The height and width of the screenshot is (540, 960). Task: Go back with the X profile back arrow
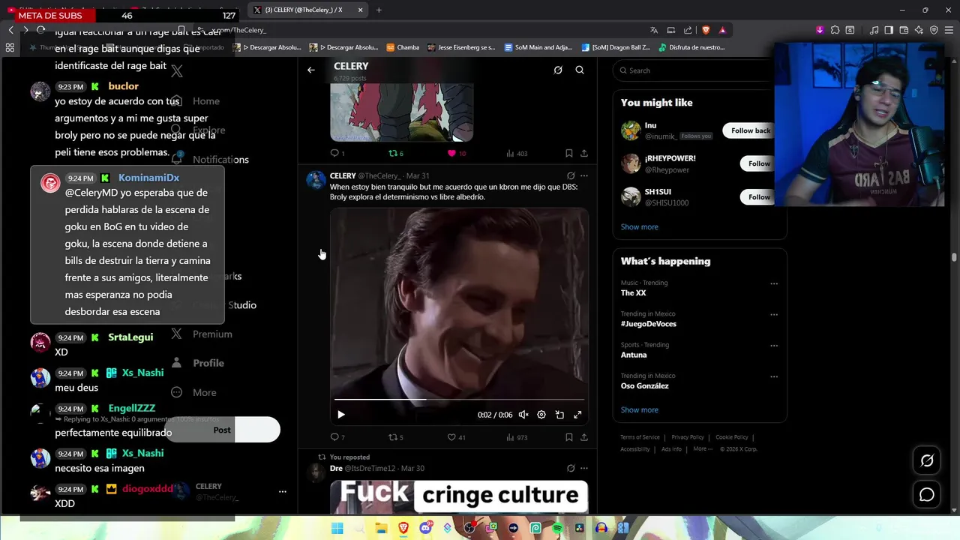[x=311, y=70]
